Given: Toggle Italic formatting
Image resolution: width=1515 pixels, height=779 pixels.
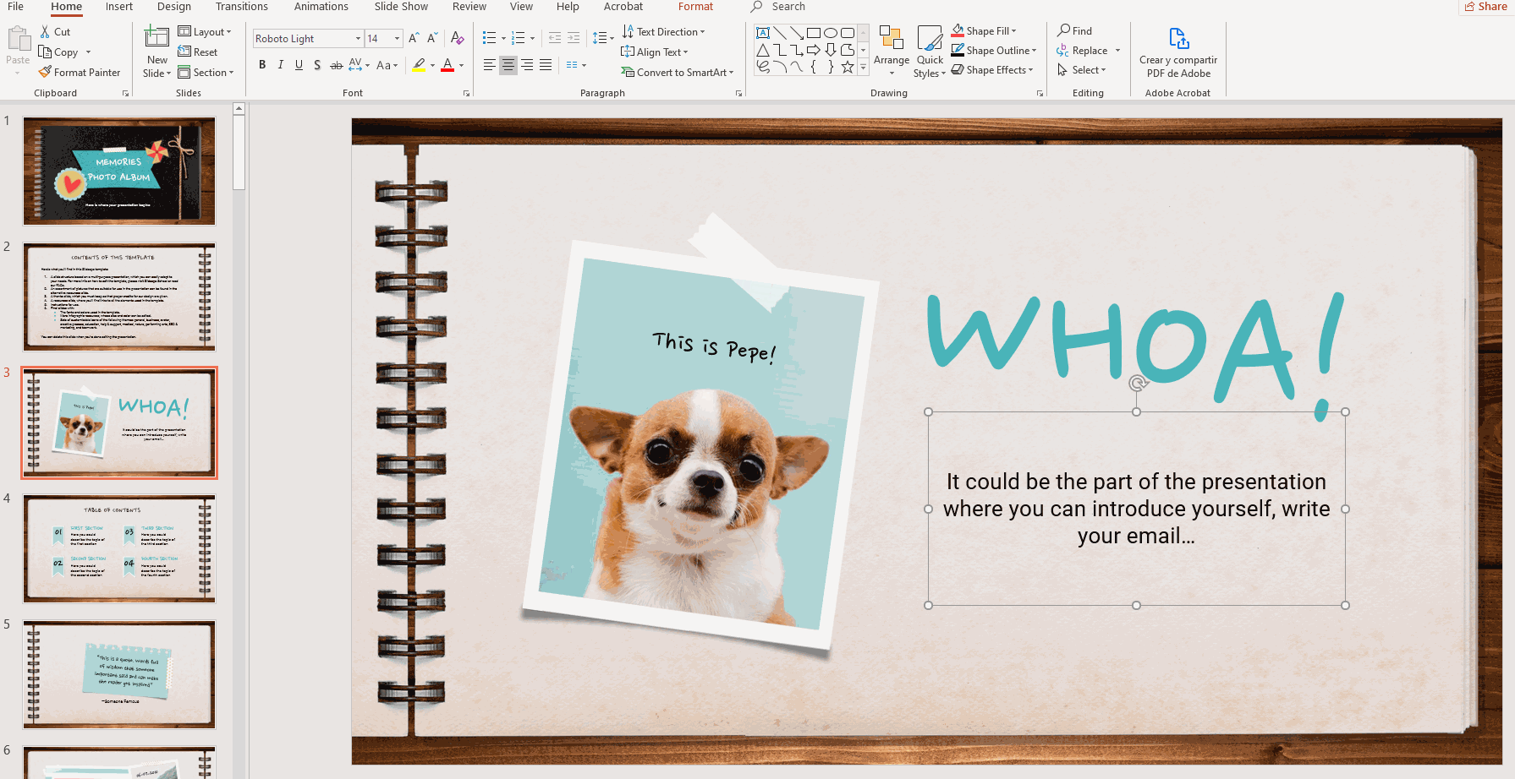Looking at the screenshot, I should [280, 64].
